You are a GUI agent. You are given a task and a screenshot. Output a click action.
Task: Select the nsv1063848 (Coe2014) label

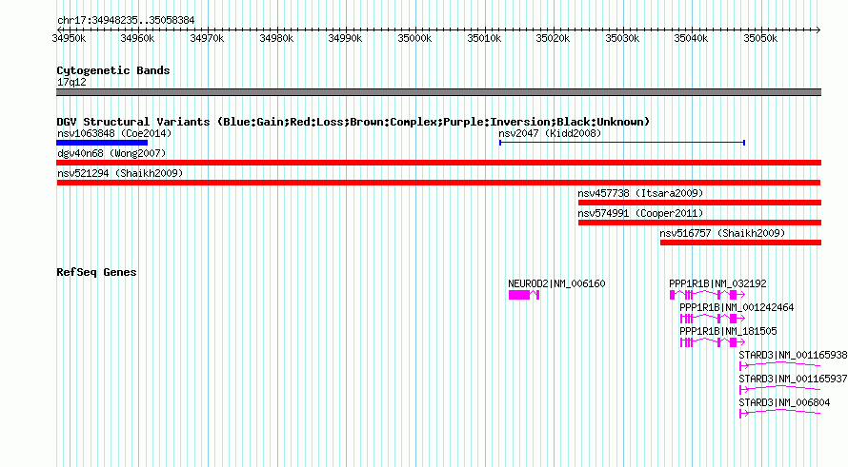click(114, 133)
